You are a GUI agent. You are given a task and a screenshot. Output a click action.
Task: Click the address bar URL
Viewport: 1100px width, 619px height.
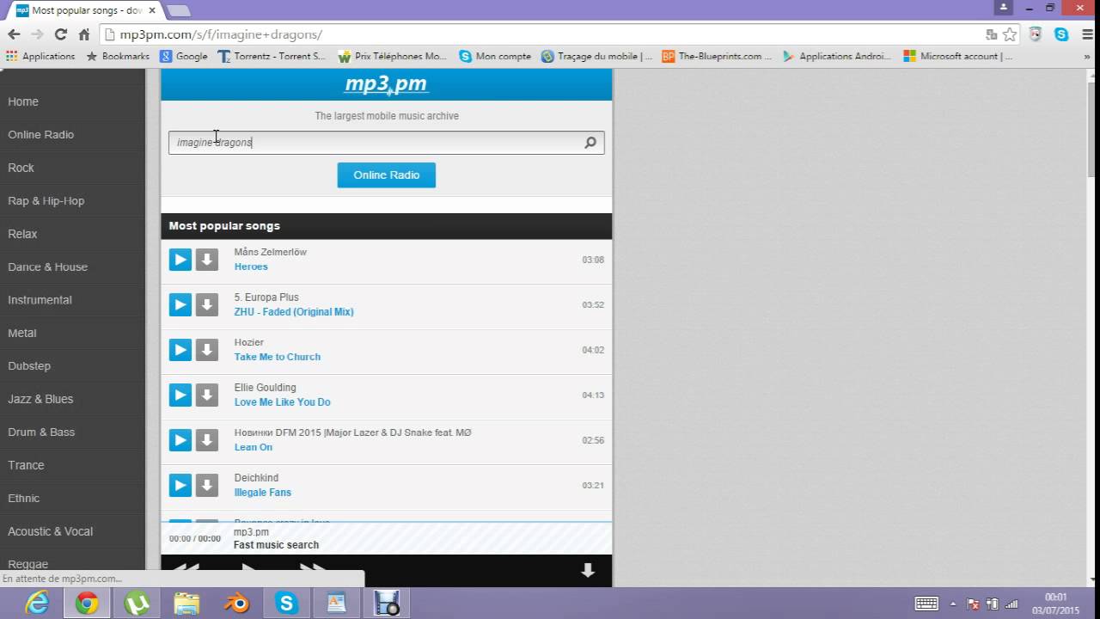[x=221, y=34]
